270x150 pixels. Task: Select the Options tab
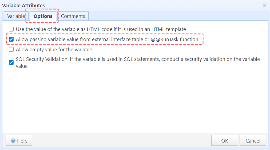point(43,16)
